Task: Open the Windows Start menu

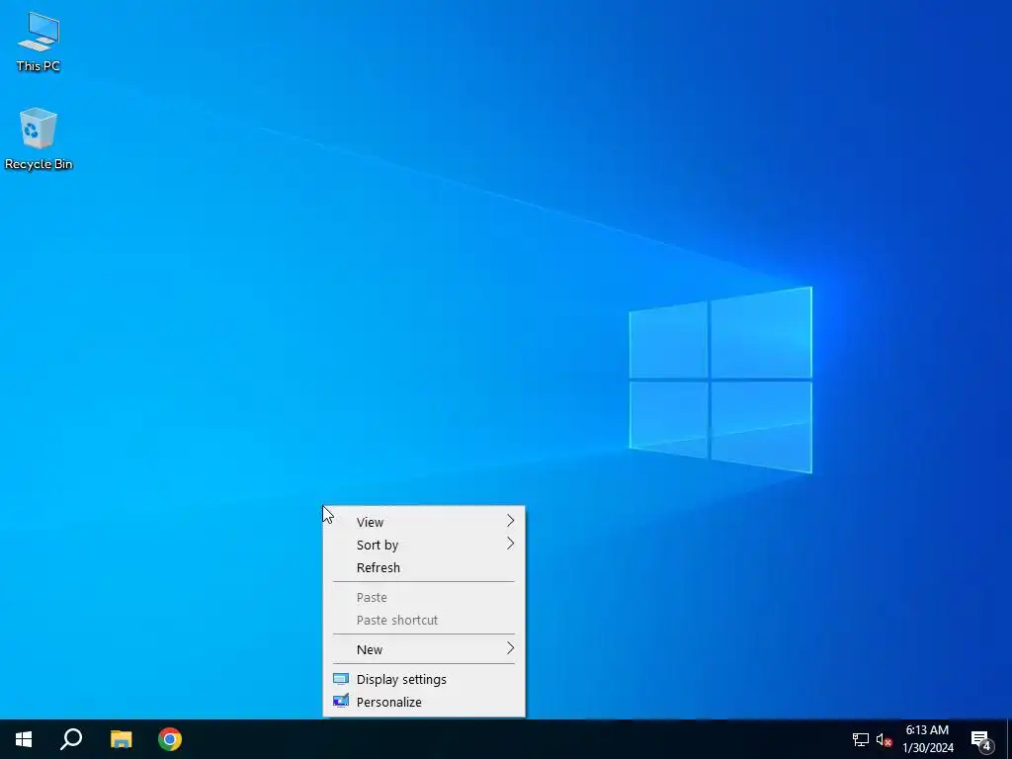Action: pyautogui.click(x=24, y=739)
